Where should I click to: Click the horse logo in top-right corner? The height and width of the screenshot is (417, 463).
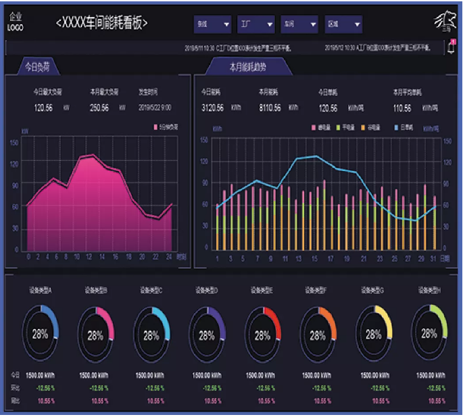tap(444, 22)
